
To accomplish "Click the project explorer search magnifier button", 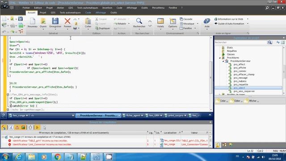I will coord(269,42).
